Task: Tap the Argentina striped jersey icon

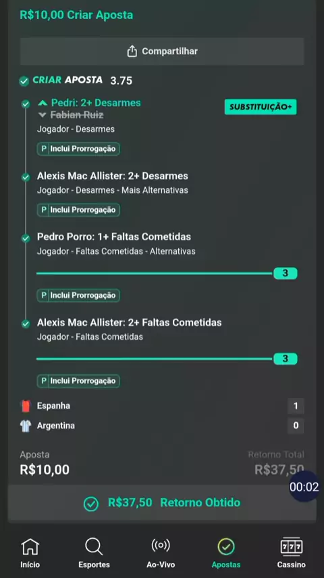Action: tap(26, 426)
